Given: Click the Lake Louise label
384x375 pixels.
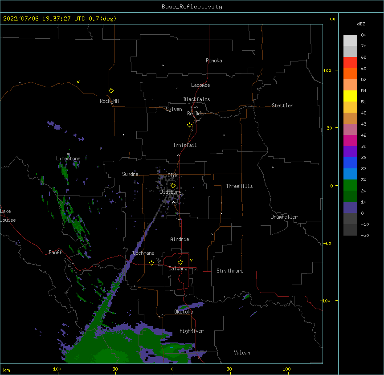Looking at the screenshot, I should point(8,216).
